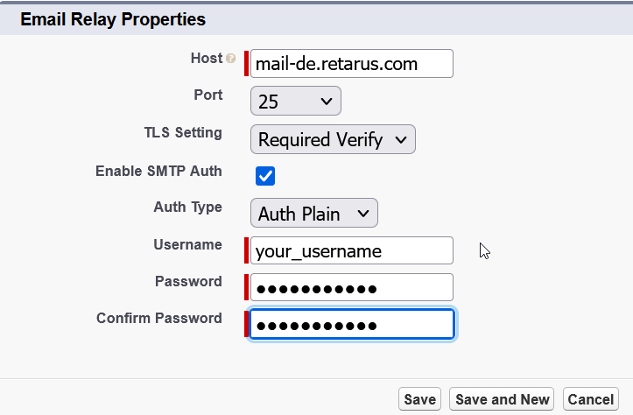Screen dimensions: 633x415
Task: Click the Email Relay Properties header title
Action: pos(113,18)
